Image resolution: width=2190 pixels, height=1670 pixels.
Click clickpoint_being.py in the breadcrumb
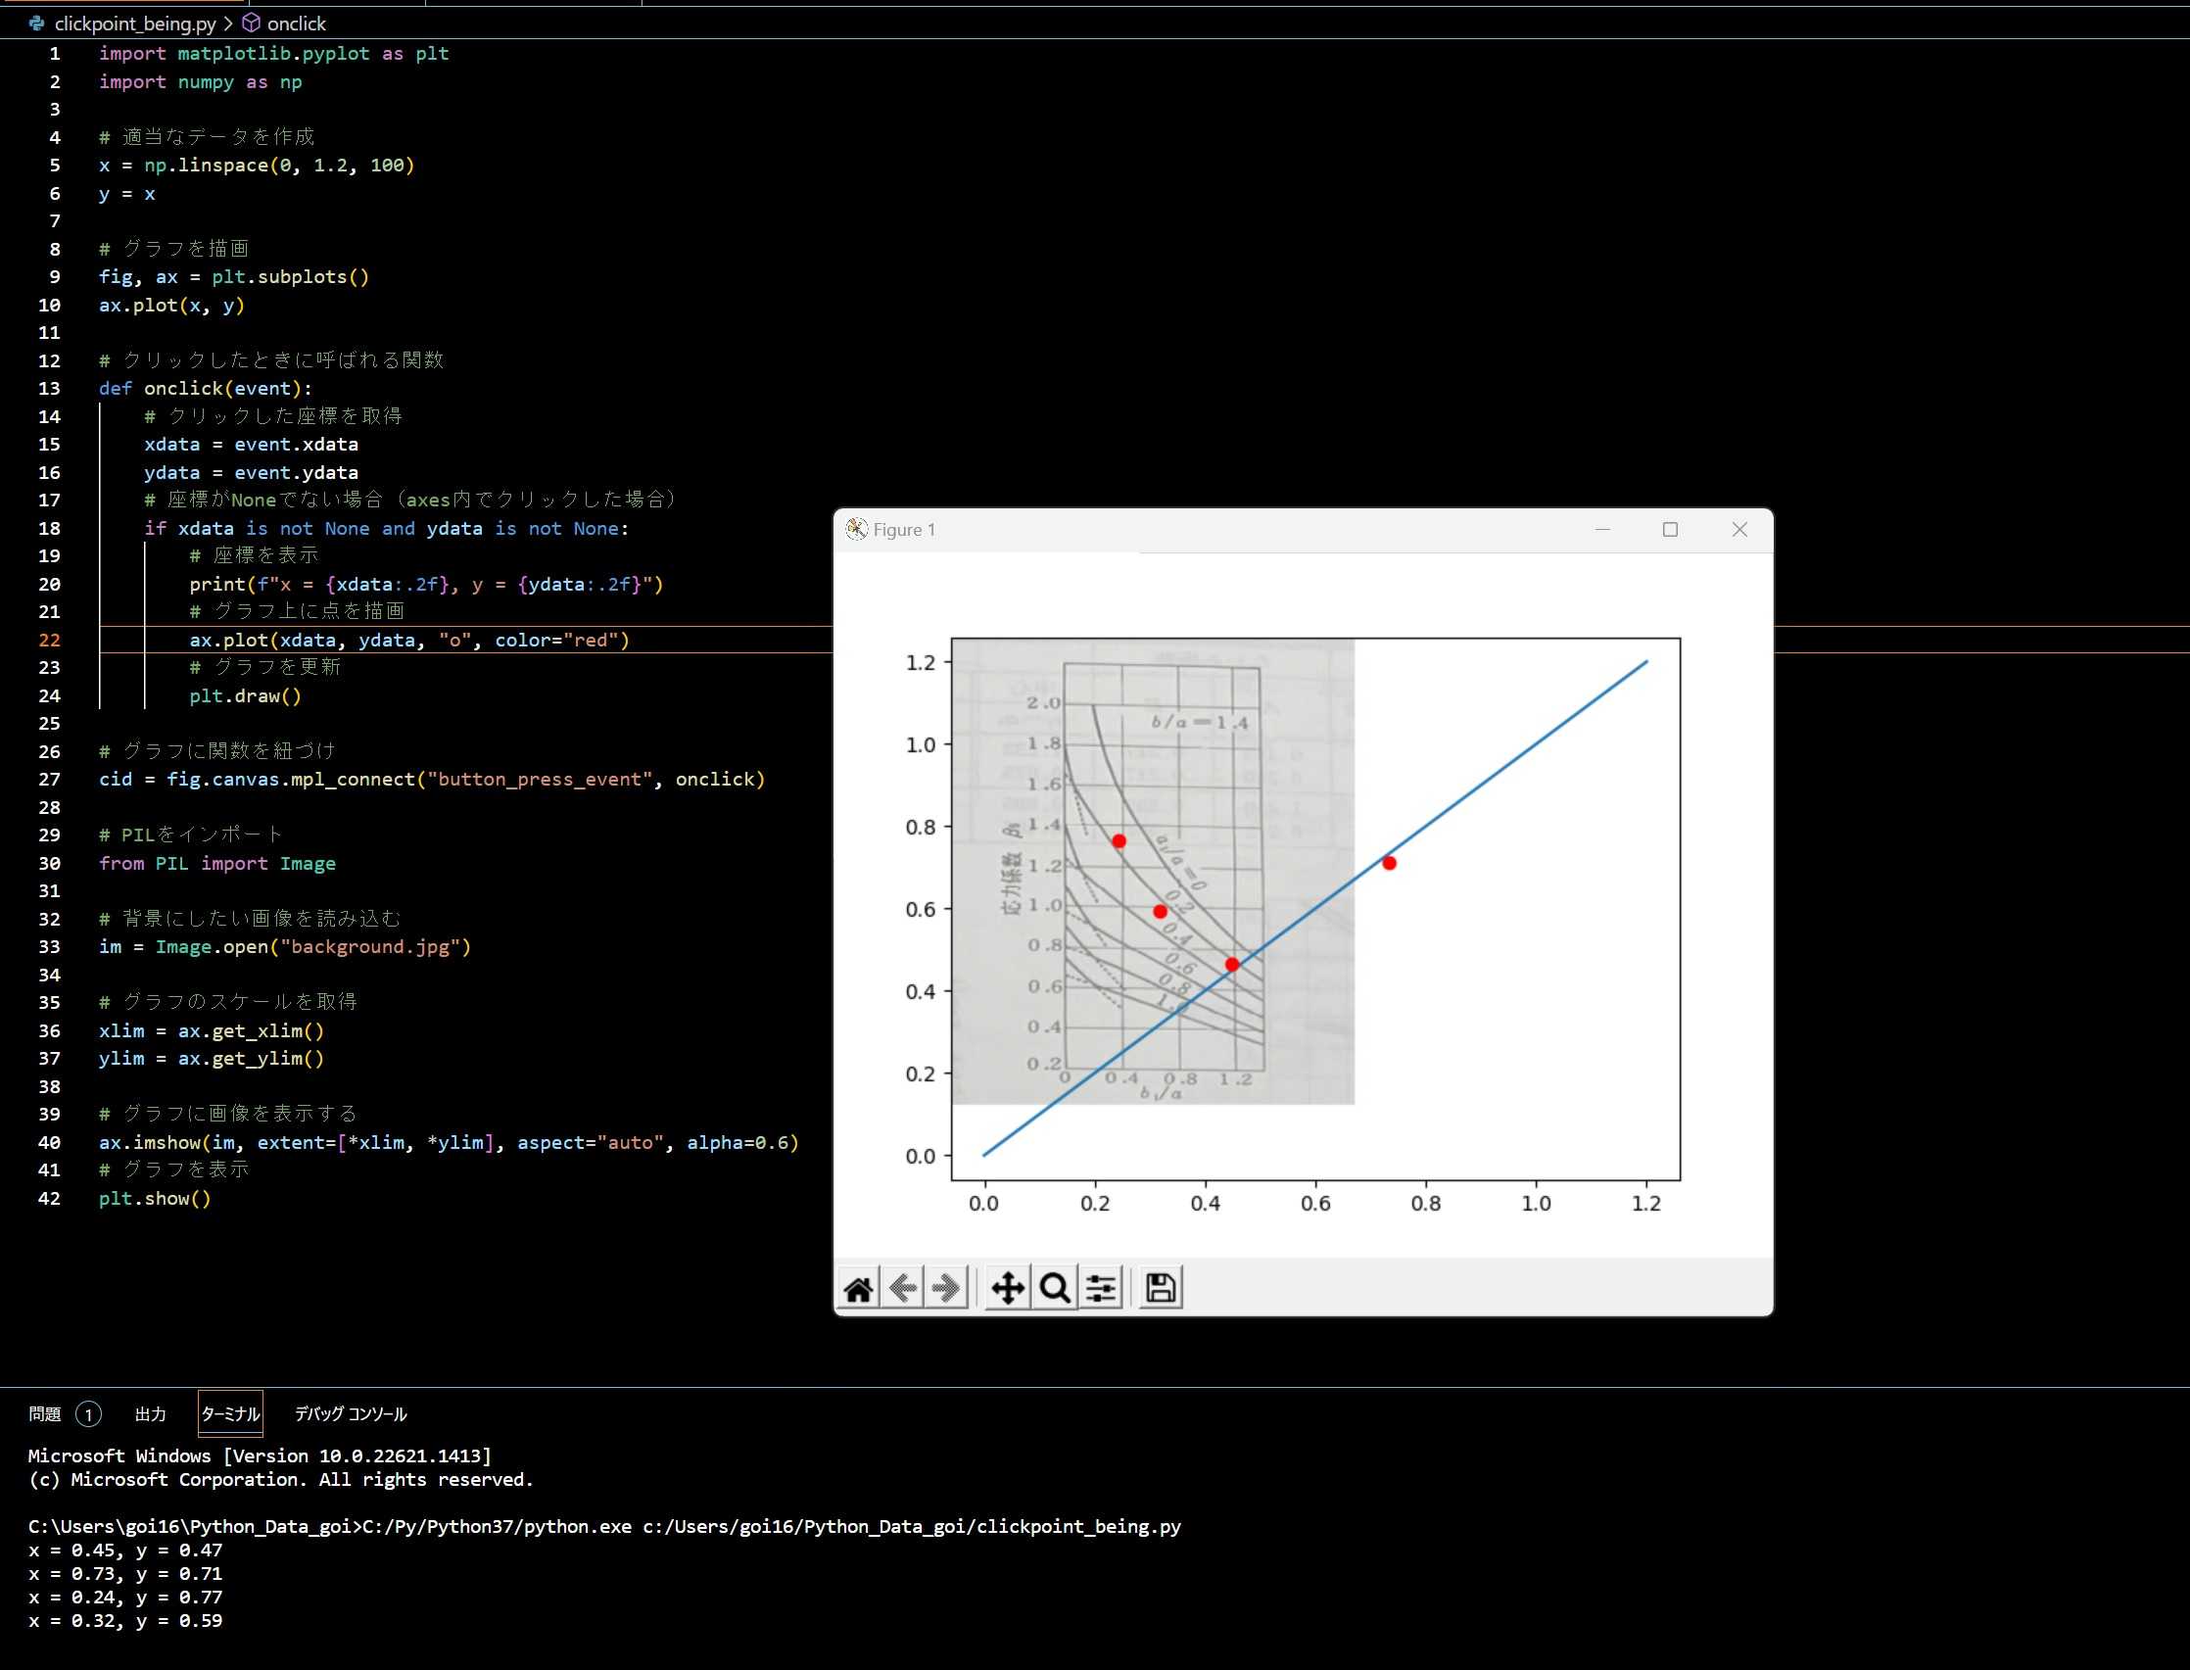[x=134, y=23]
